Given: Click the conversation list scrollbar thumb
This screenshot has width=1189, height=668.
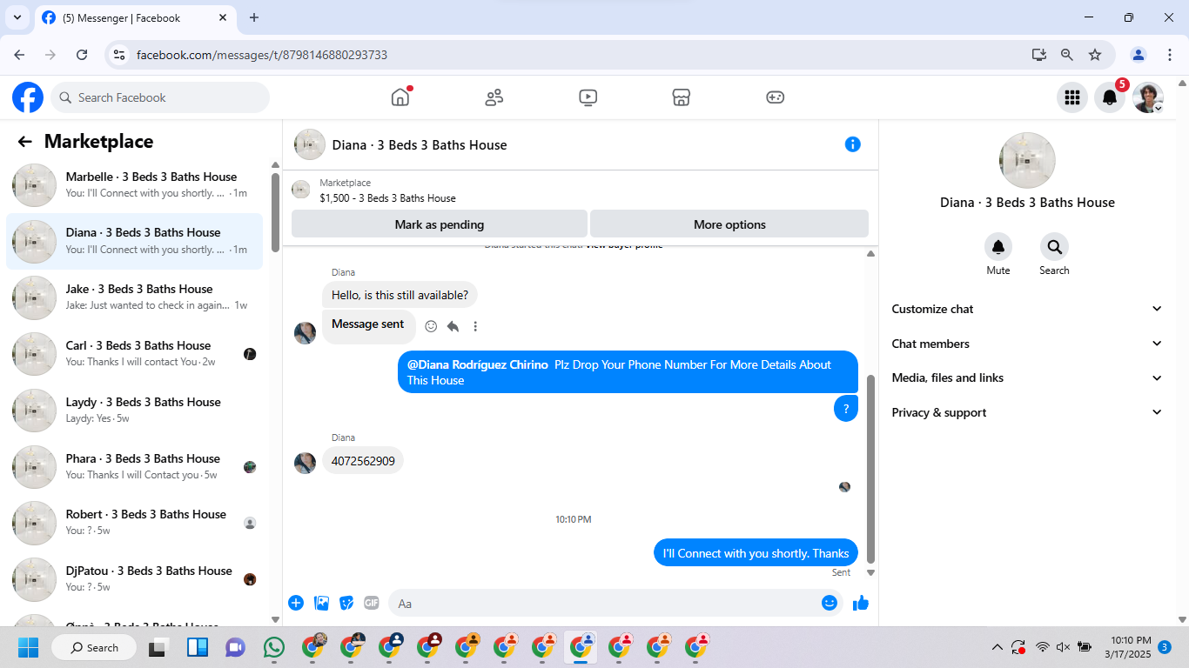Looking at the screenshot, I should click(x=276, y=210).
